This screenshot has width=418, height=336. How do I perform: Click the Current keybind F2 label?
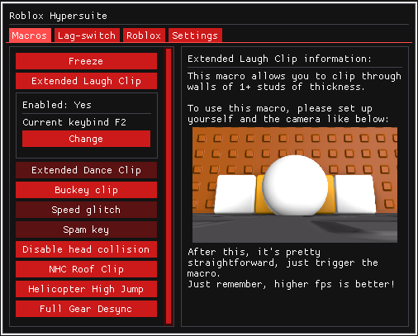click(74, 122)
